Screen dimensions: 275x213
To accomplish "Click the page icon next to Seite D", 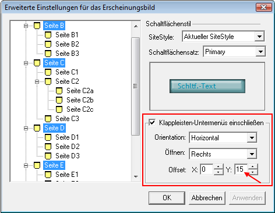I will pyautogui.click(x=37, y=128).
